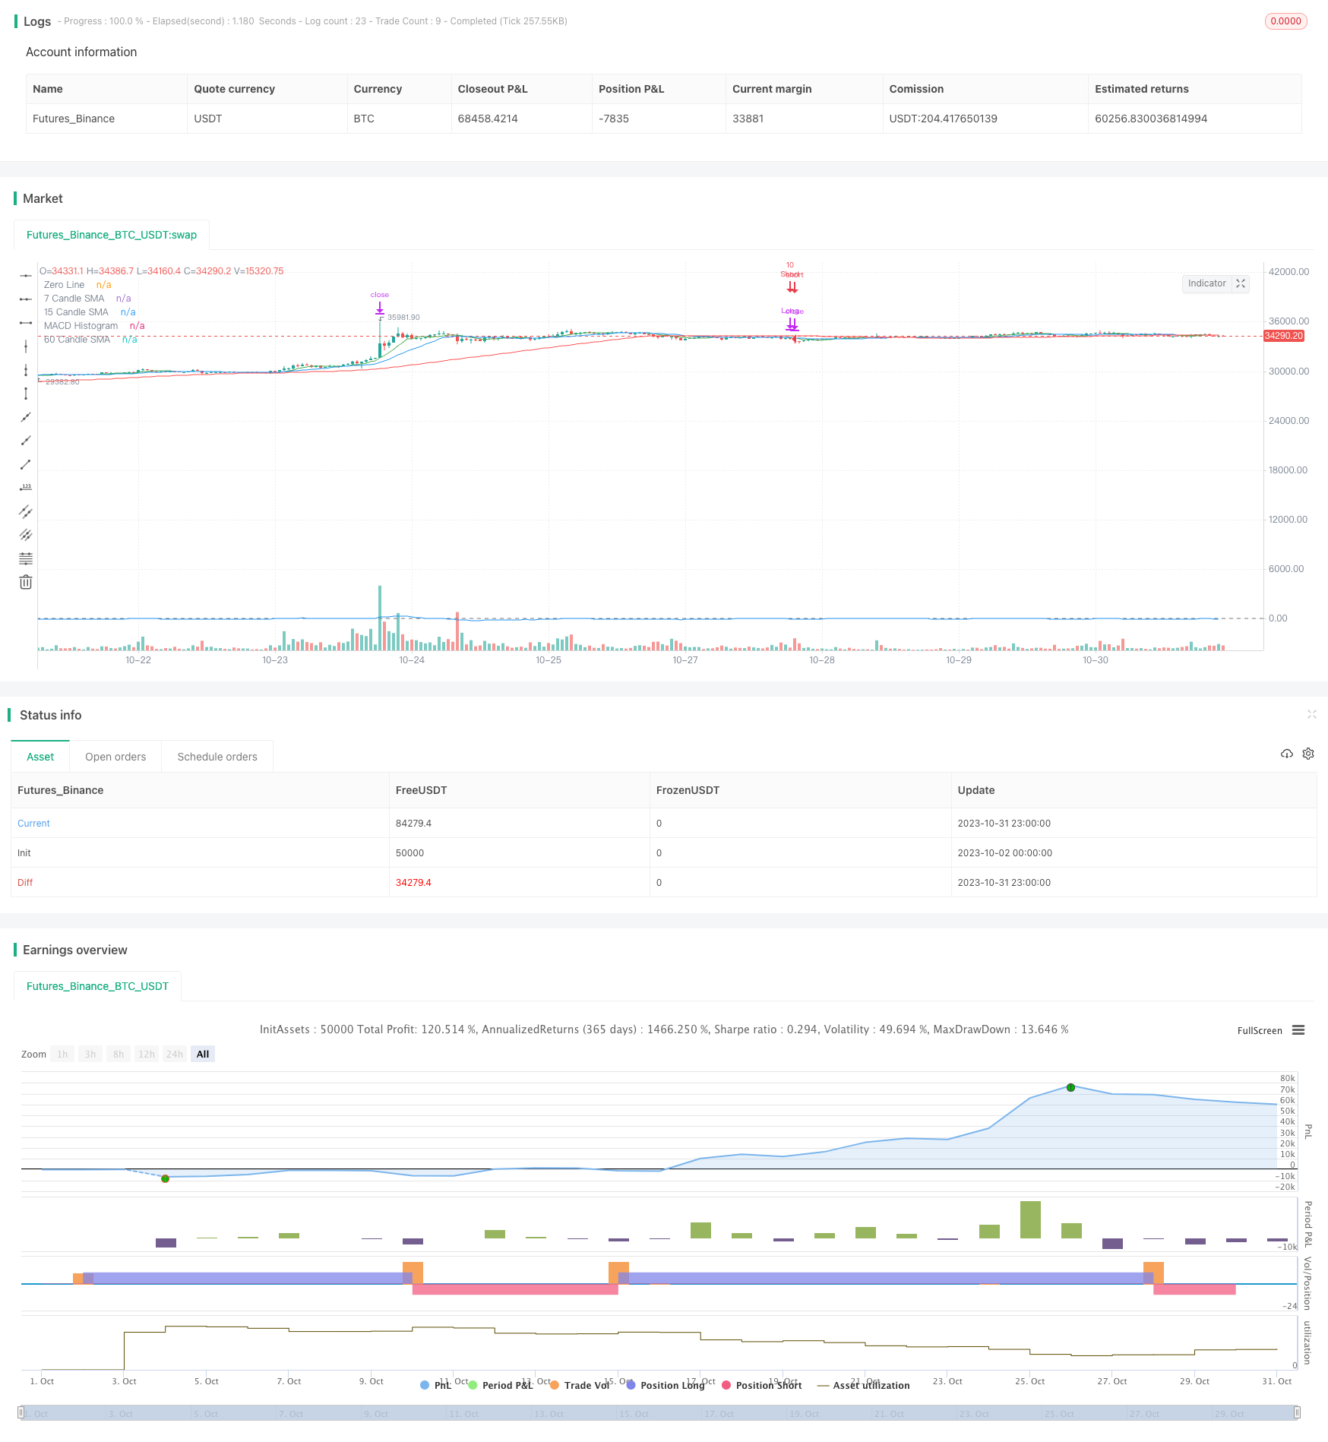Select the Fibonacci retracement lines tool

click(x=26, y=558)
